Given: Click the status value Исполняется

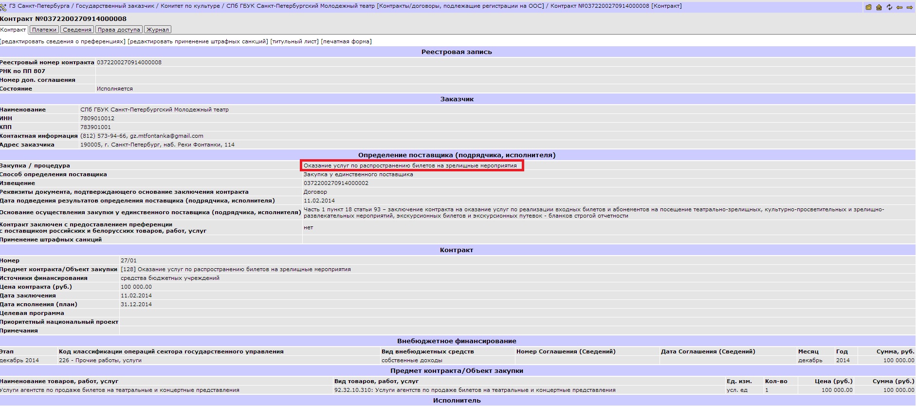Looking at the screenshot, I should tap(114, 89).
